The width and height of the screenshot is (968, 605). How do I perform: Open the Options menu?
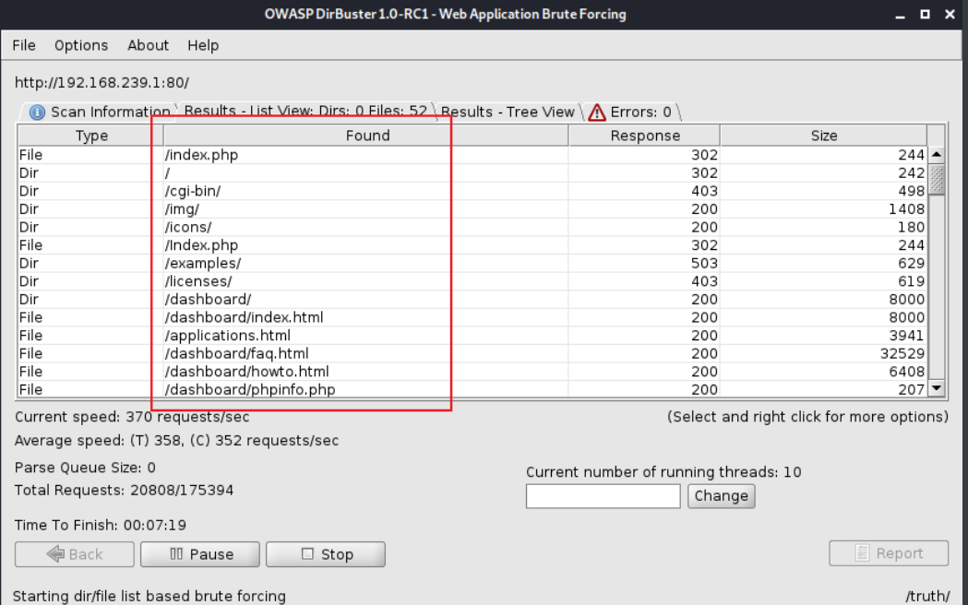point(81,45)
